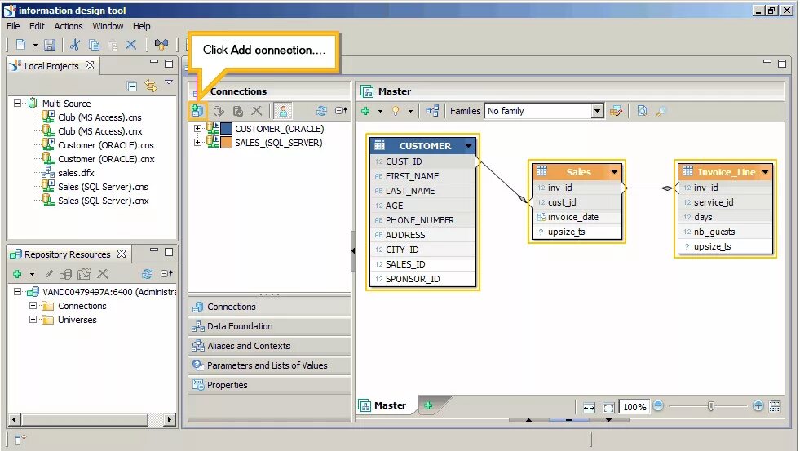Open the Aliases and Contexts section

[x=269, y=346]
